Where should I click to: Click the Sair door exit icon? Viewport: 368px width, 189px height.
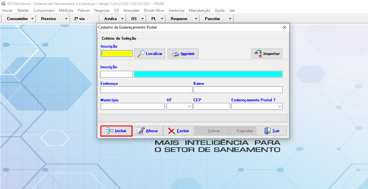pyautogui.click(x=267, y=131)
